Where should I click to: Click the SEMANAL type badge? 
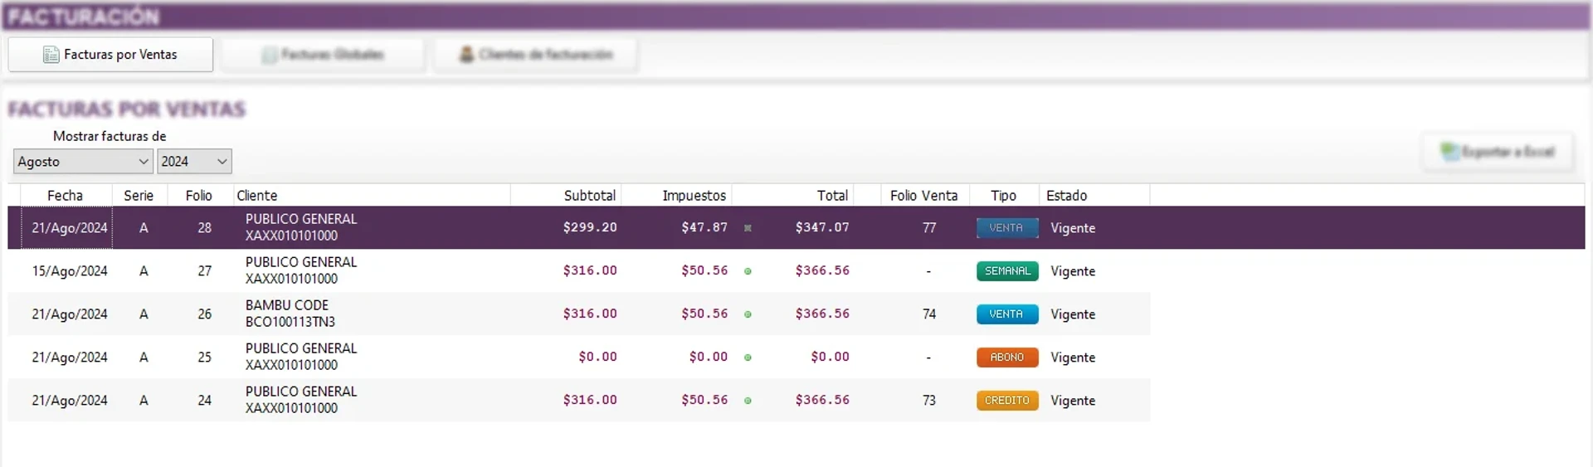click(x=1006, y=271)
